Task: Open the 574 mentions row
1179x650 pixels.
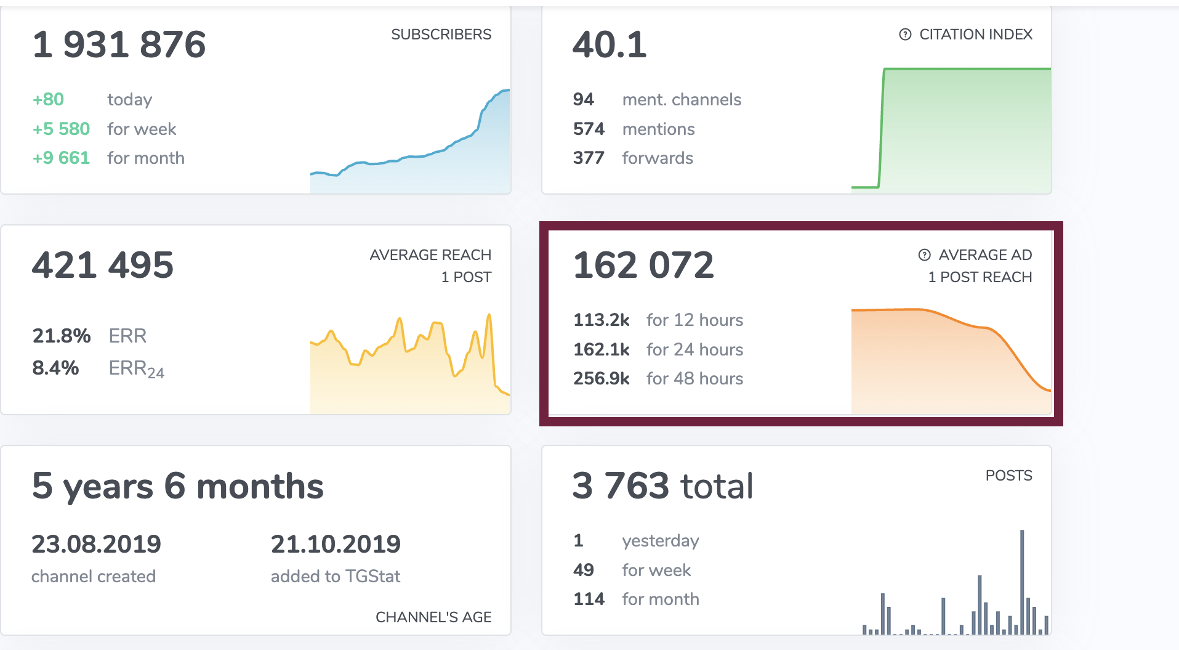Action: [x=634, y=129]
